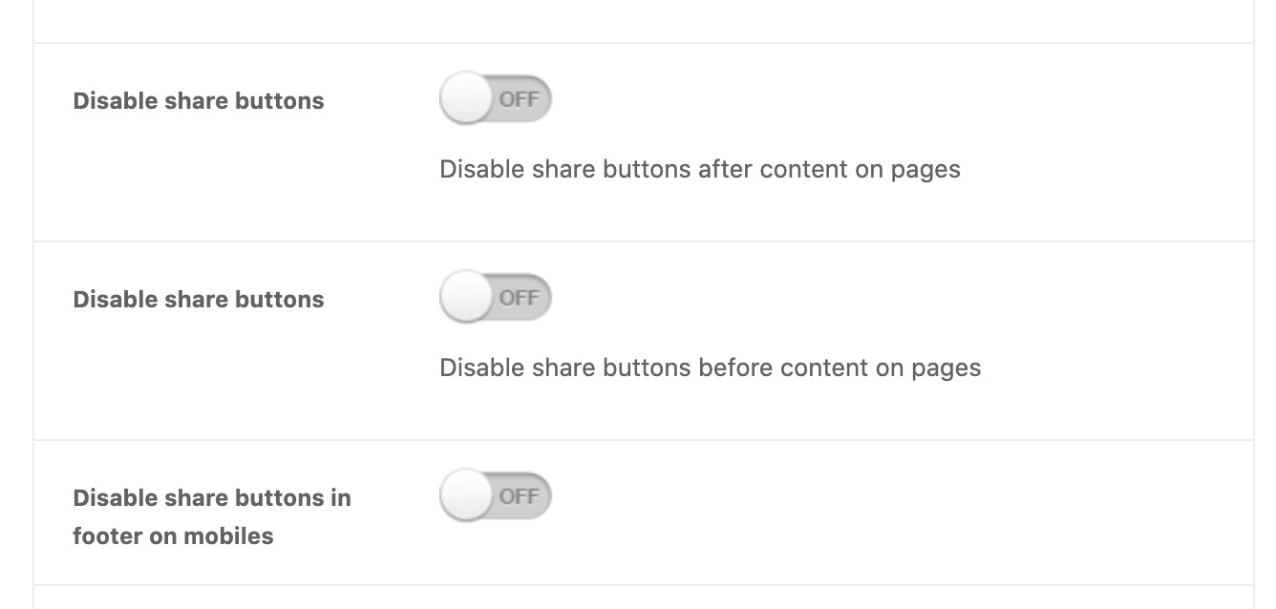
Task: Toggle share buttons after content on pages
Action: 496,99
